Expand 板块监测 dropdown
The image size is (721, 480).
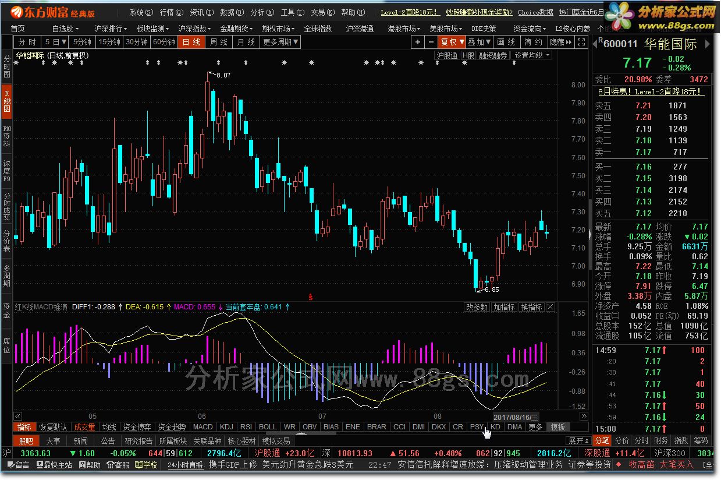[x=152, y=28]
